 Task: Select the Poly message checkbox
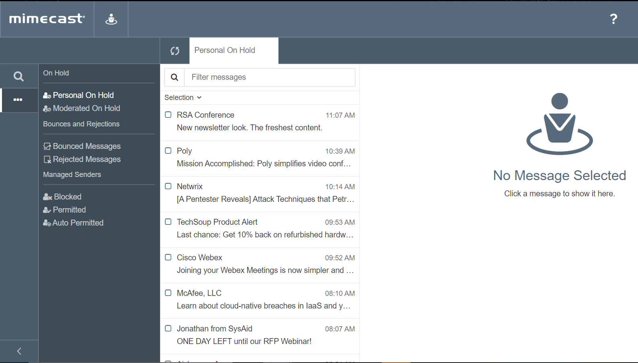tap(168, 150)
